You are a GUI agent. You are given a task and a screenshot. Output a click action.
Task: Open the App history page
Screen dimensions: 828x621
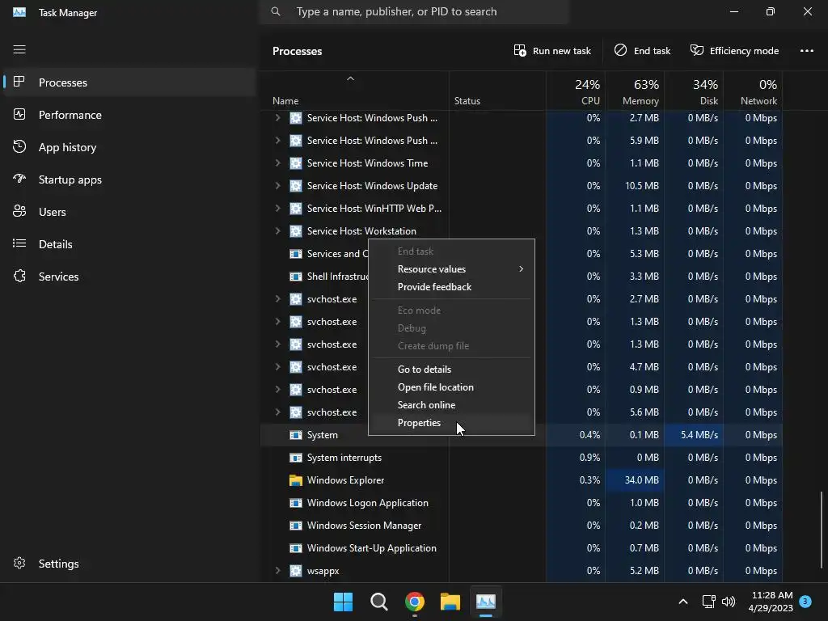[x=129, y=147]
